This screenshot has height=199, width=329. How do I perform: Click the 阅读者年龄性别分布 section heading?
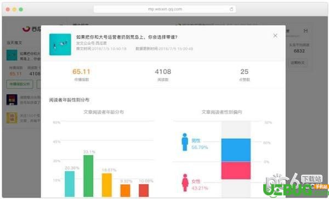[x=69, y=100]
